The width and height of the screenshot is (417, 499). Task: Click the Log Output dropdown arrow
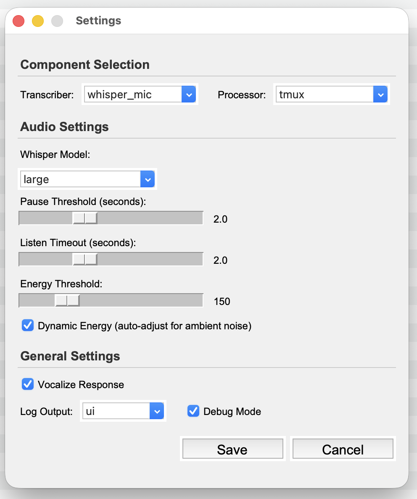pyautogui.click(x=157, y=411)
